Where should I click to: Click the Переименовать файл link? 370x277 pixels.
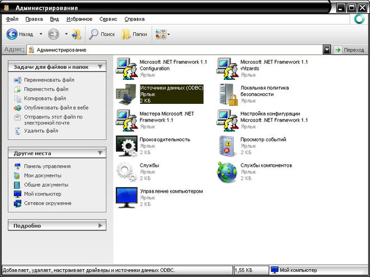[49, 80]
